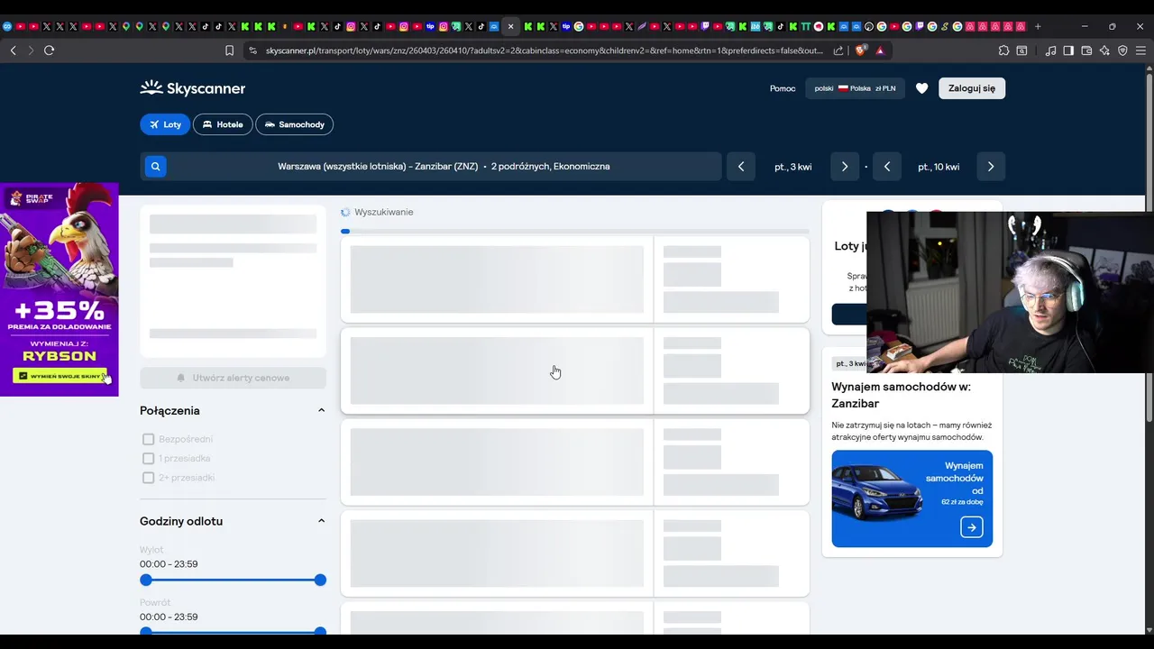This screenshot has height=649, width=1154.
Task: Collapse the Połączenia section
Action: coord(321,410)
